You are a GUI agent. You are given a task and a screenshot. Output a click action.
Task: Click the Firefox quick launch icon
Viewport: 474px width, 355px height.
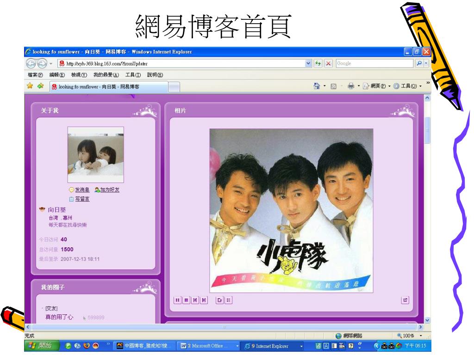click(87, 346)
